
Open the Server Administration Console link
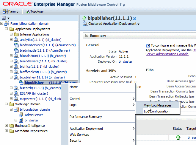pos(167,54)
